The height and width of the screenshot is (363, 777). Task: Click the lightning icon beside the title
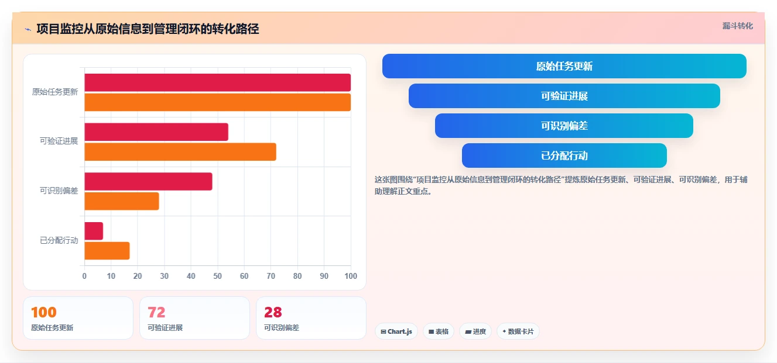[28, 29]
